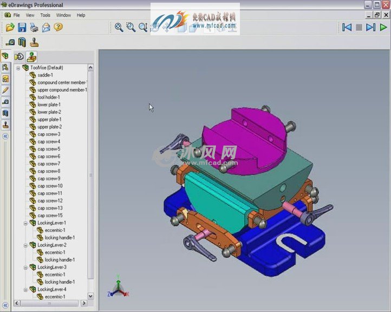Viewport: 391px width, 312px height.
Task: Select tool holder-1 component
Action: point(49,97)
